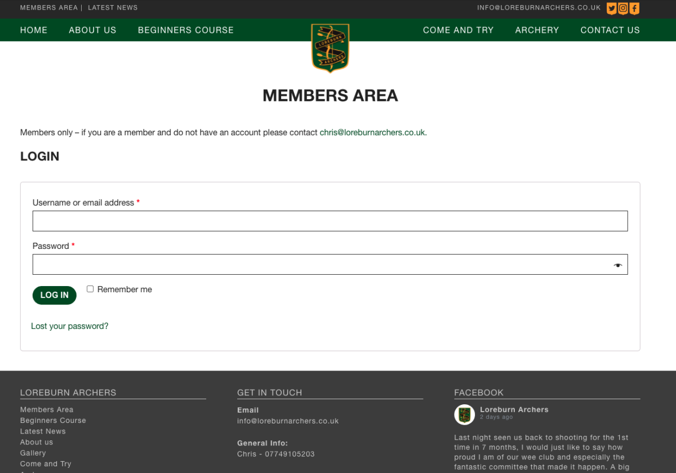Click the Lost your password link
Viewport: 676px width, 473px height.
pyautogui.click(x=70, y=326)
